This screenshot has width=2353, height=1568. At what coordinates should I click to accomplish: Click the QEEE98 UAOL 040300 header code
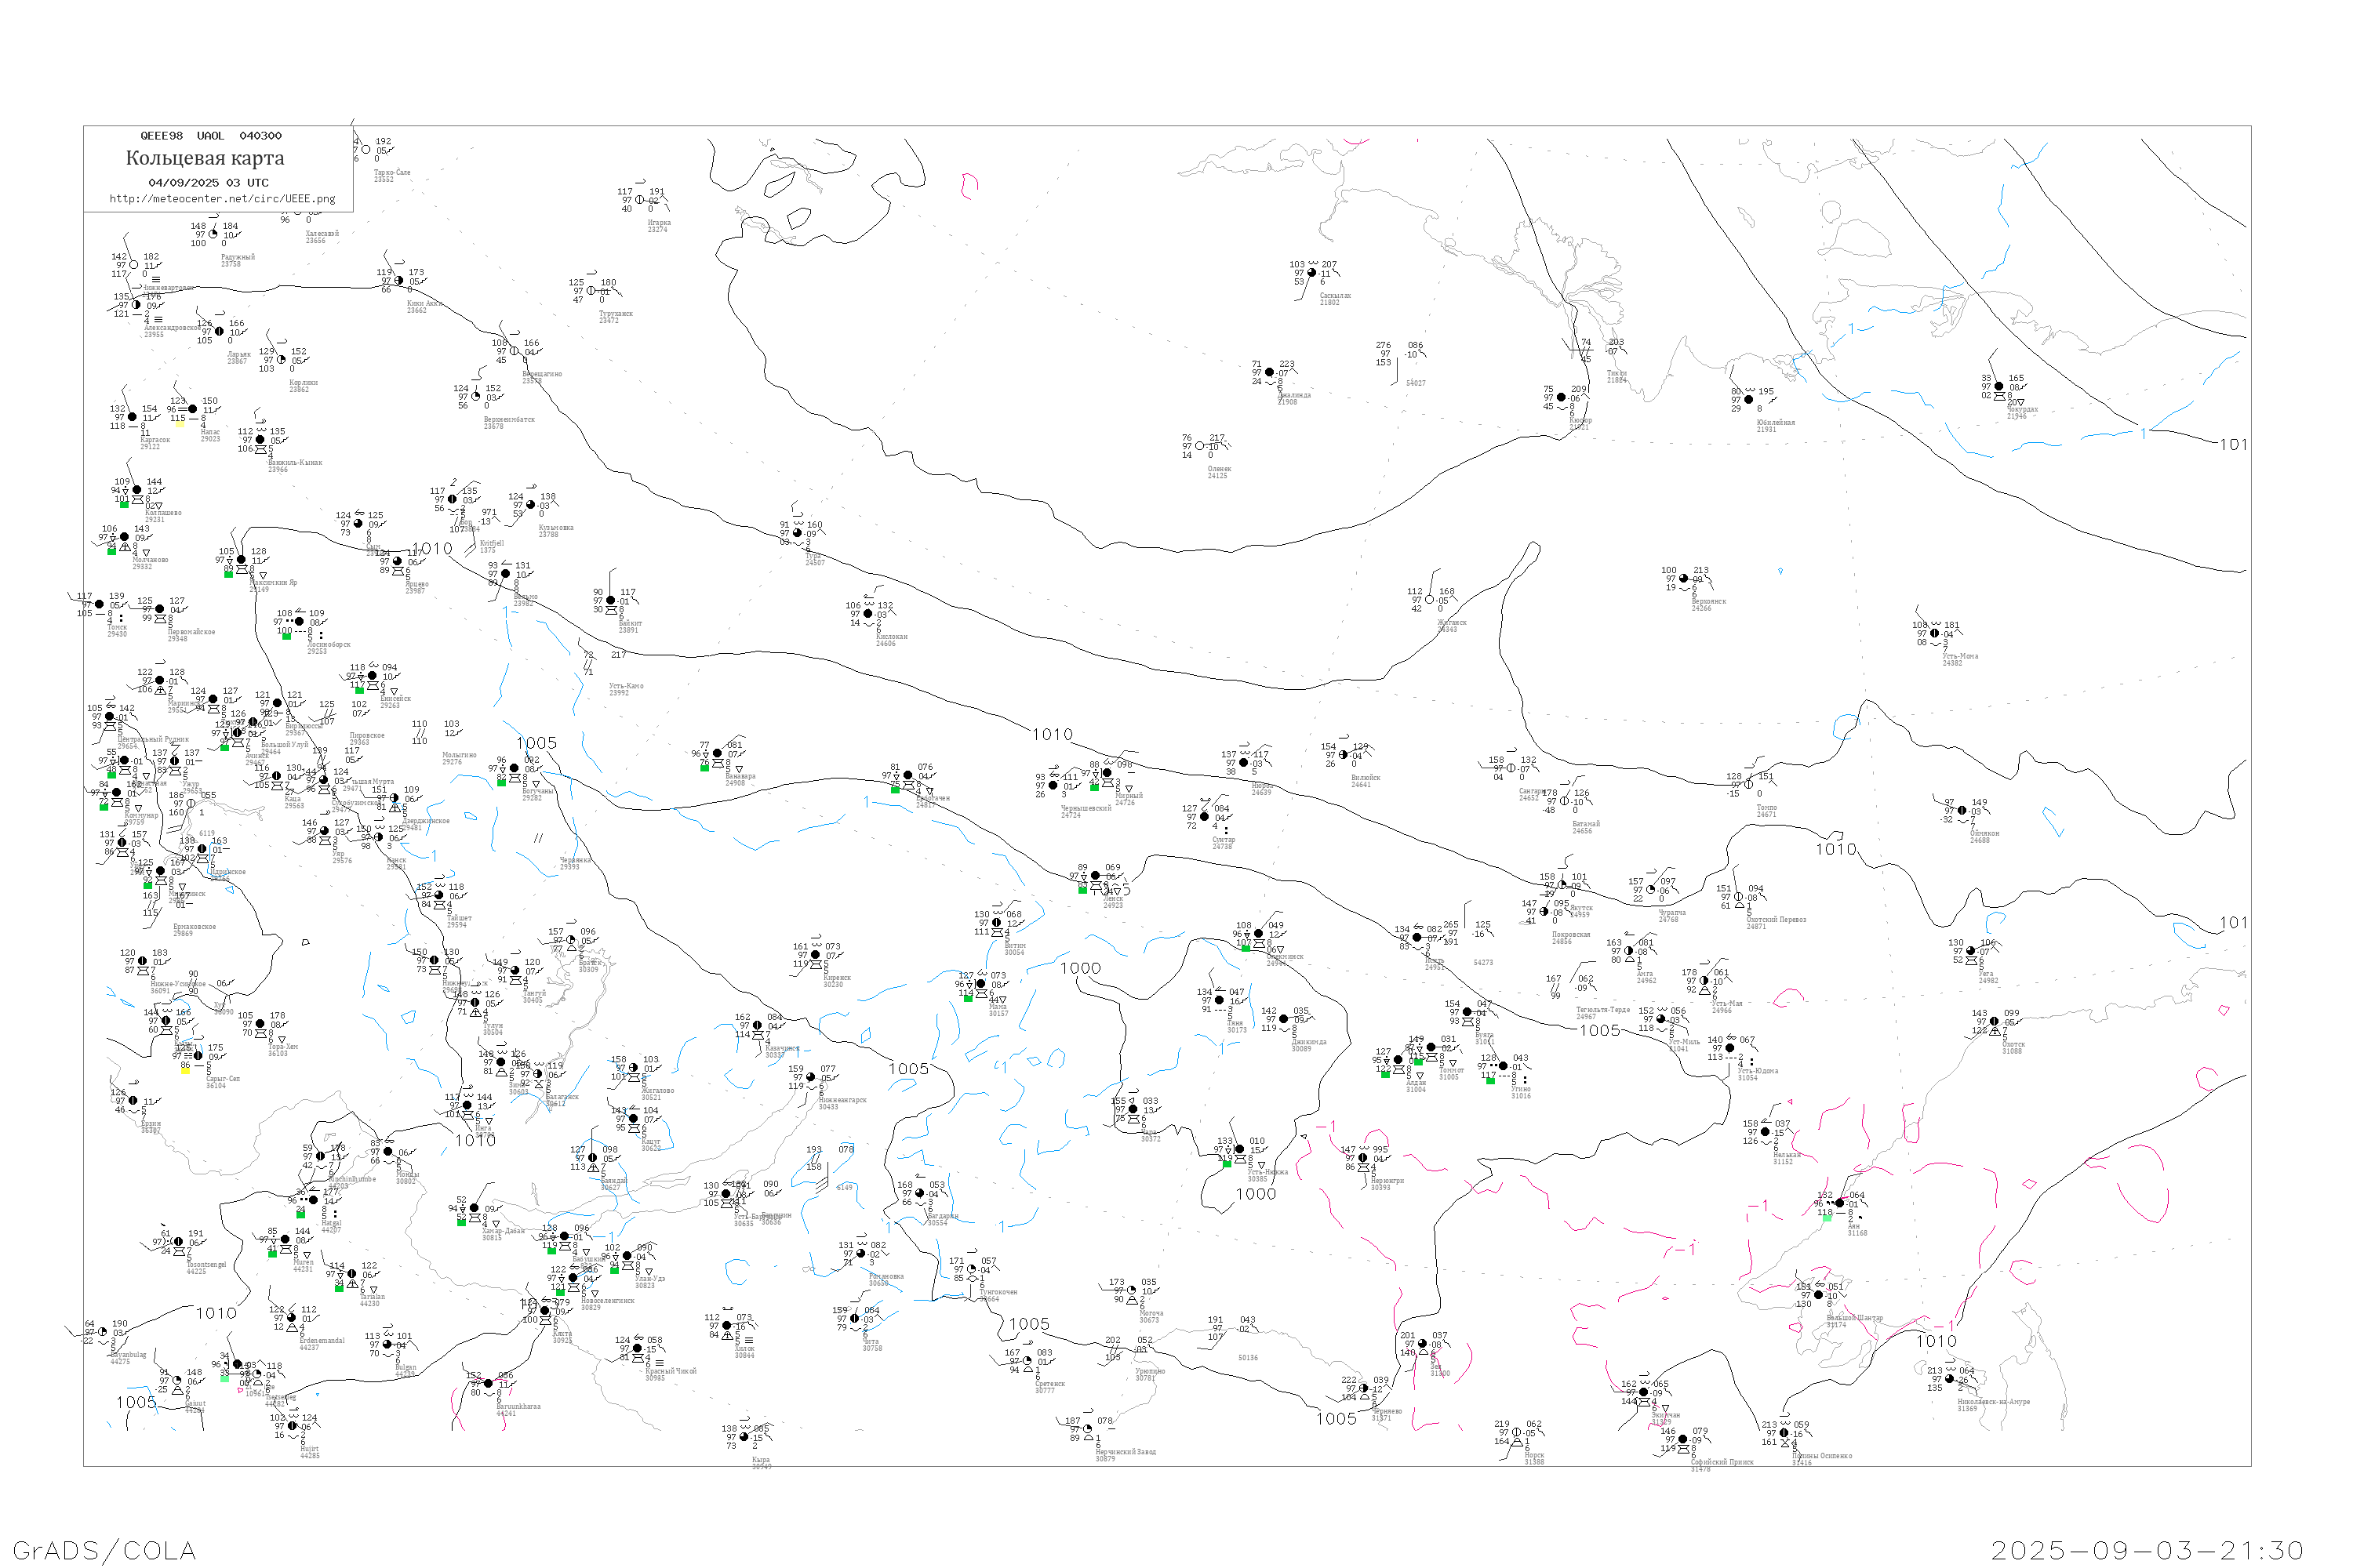tap(210, 136)
